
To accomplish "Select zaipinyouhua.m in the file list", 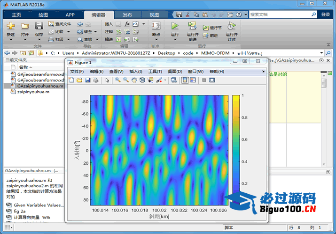I will [33, 92].
